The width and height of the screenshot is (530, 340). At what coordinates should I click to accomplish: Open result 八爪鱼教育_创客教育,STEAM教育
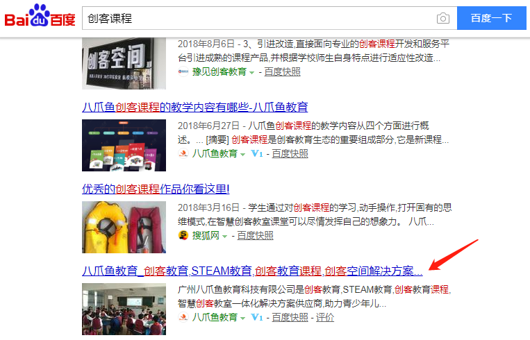pos(252,271)
